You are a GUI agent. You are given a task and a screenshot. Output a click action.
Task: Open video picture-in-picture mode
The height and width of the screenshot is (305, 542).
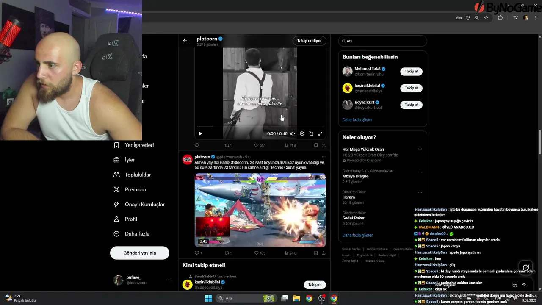pyautogui.click(x=311, y=133)
